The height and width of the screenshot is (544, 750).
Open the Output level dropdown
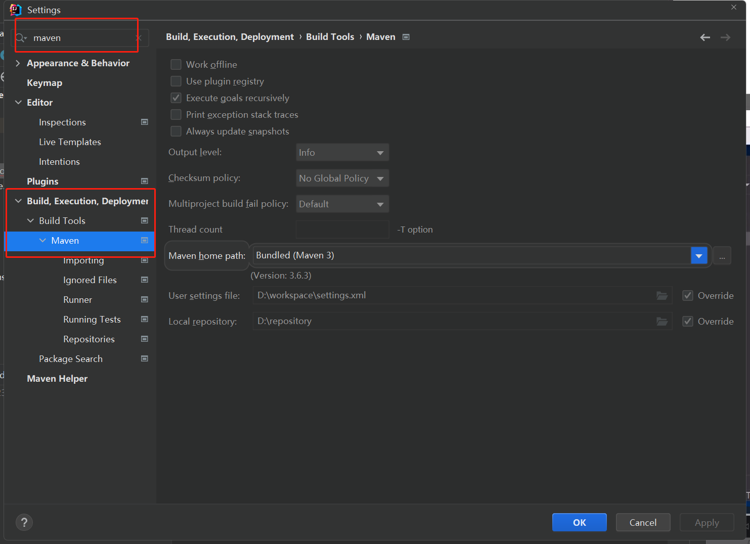(x=342, y=153)
